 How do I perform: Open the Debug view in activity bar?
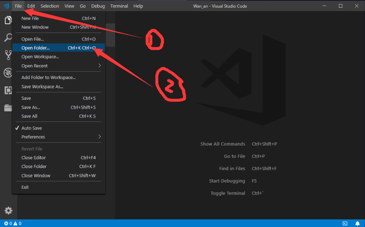click(x=8, y=73)
